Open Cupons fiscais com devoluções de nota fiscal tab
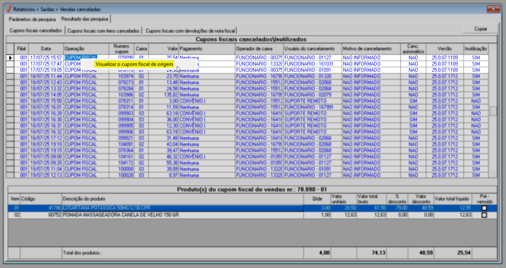The image size is (506, 268). tap(190, 31)
